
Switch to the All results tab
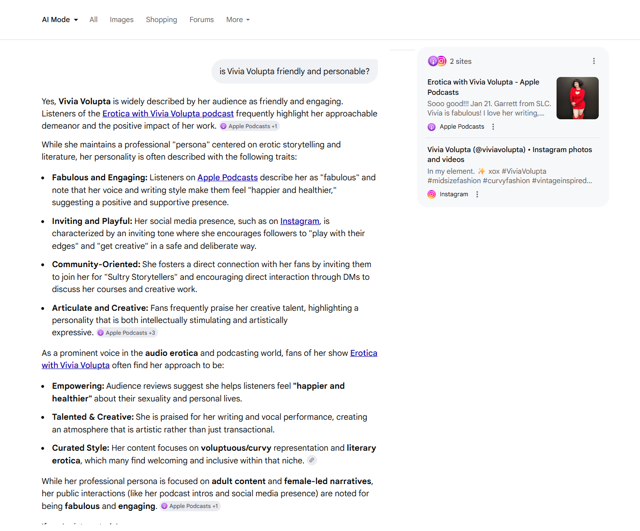coord(93,20)
